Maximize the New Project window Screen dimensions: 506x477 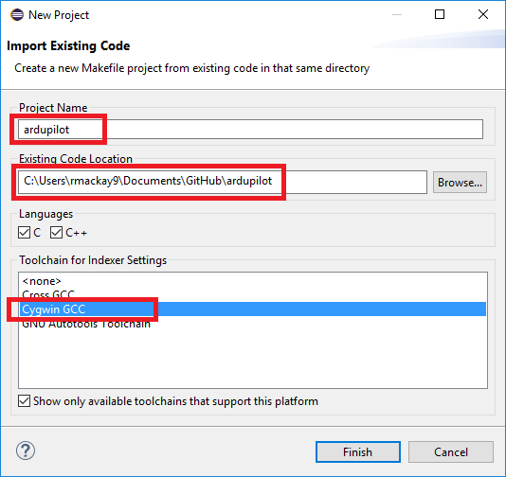click(440, 14)
